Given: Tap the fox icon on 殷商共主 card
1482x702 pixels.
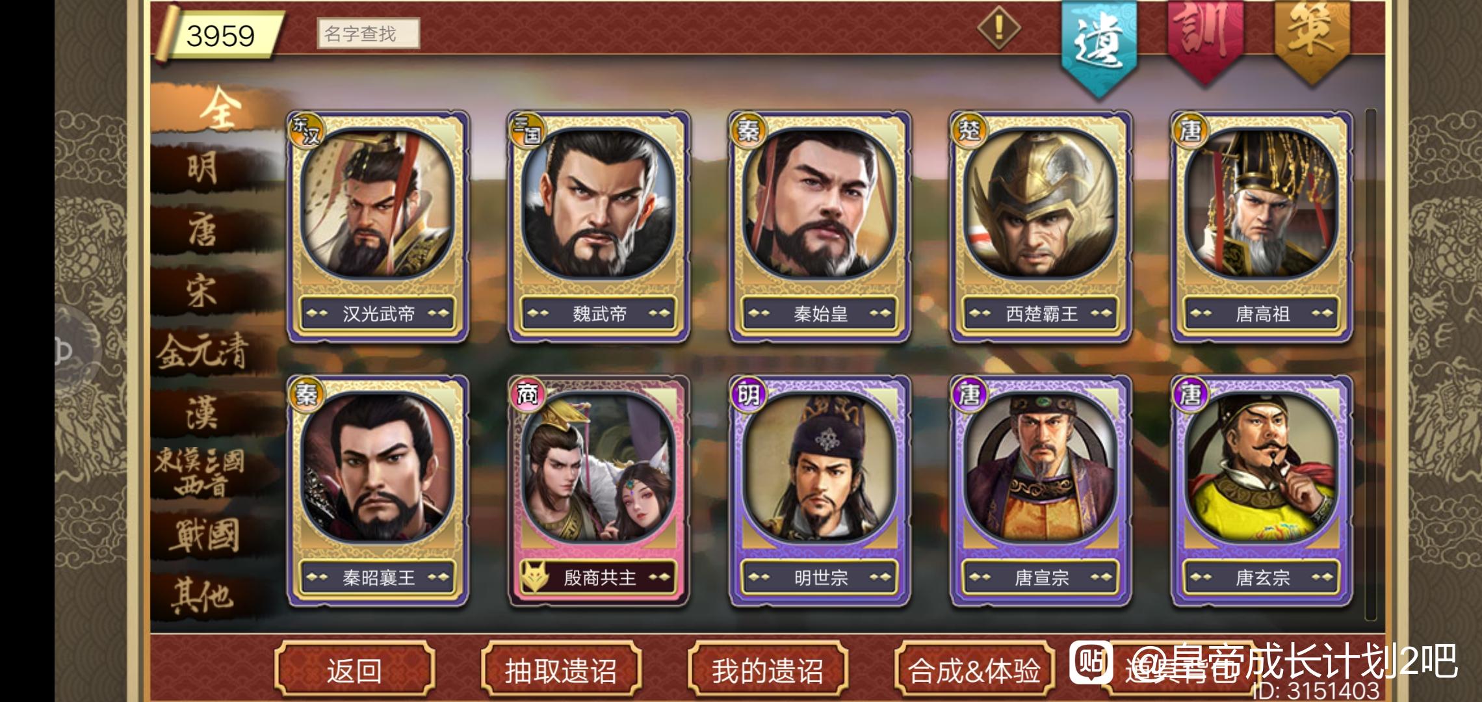Looking at the screenshot, I should (x=534, y=577).
